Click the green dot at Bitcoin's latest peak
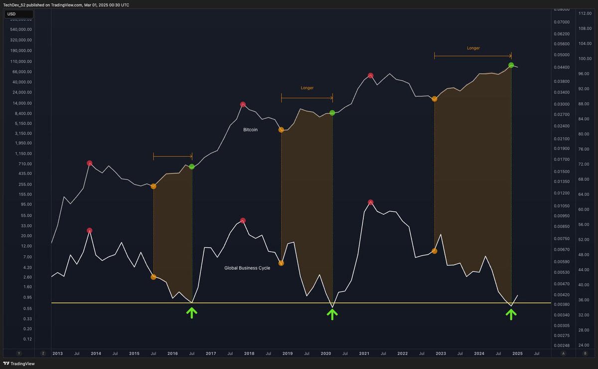598x369 pixels. point(511,65)
